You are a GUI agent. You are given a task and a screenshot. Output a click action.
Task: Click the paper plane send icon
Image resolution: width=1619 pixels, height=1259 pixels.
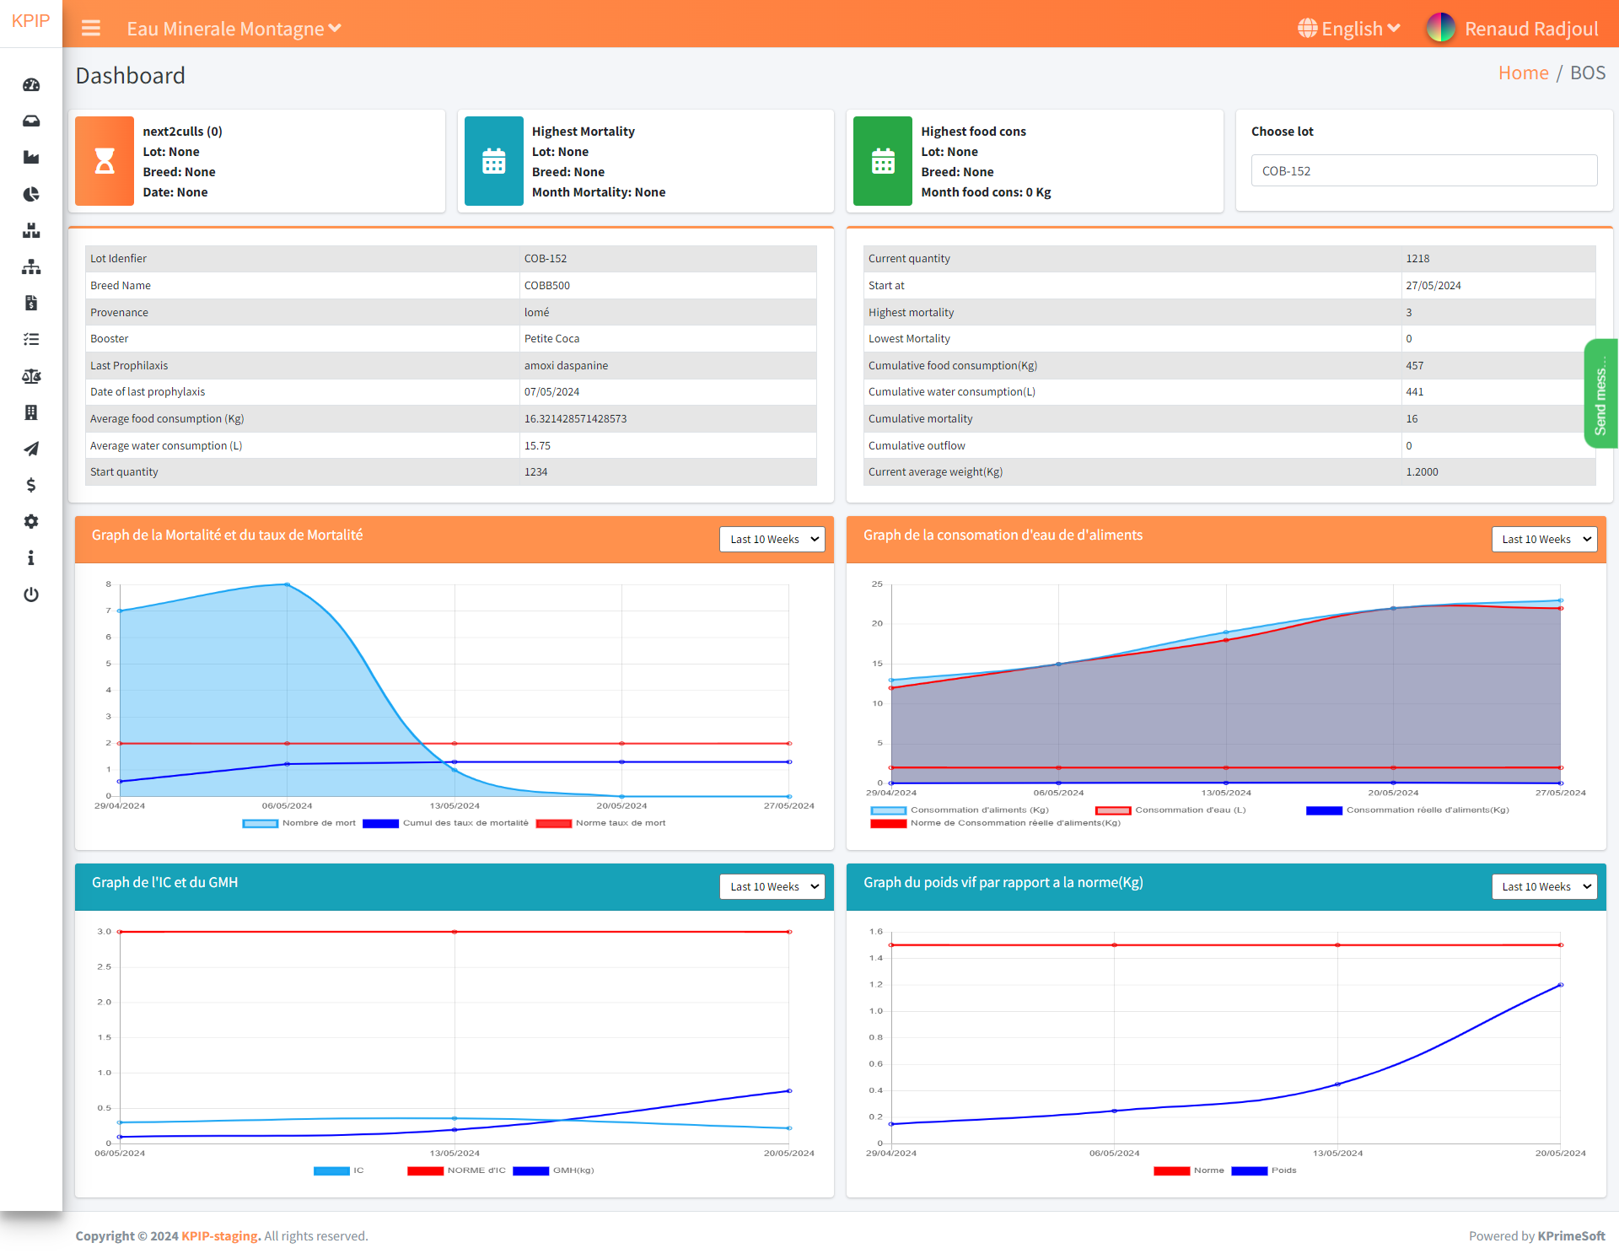(31, 449)
